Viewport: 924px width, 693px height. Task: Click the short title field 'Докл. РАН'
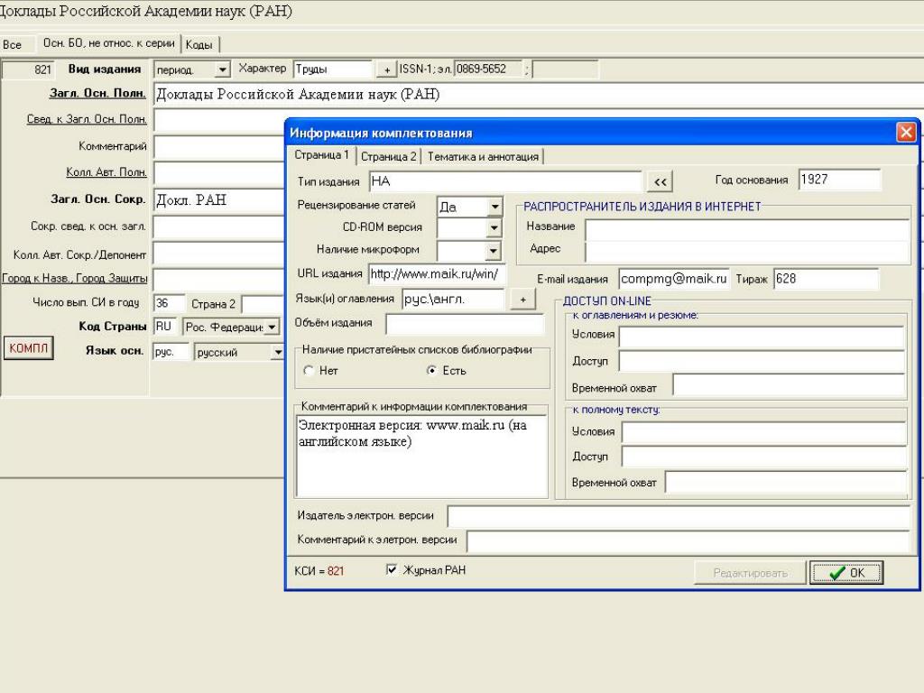point(219,200)
